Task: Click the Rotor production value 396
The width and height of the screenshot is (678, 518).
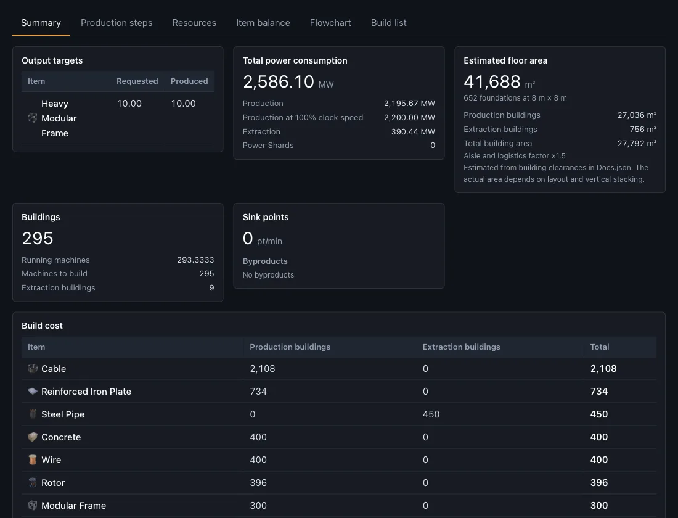Action: pyautogui.click(x=258, y=483)
